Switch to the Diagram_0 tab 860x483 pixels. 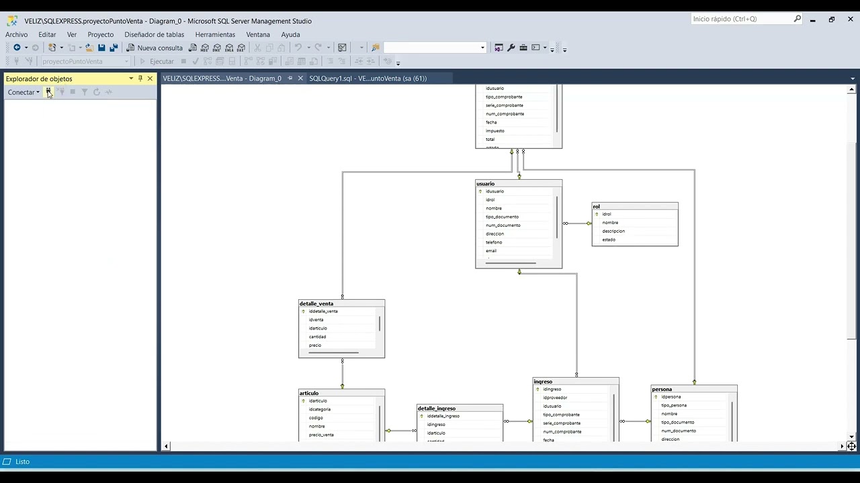click(x=222, y=78)
